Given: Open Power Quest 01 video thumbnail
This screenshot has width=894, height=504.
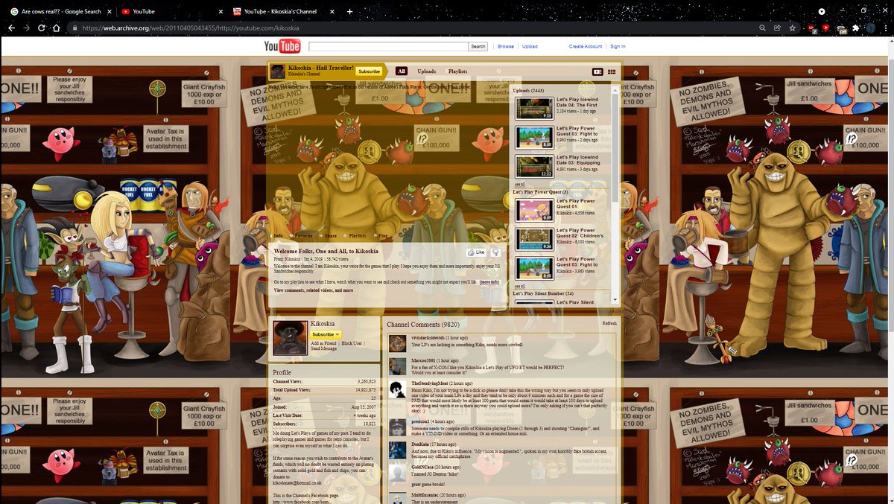Looking at the screenshot, I should [x=534, y=210].
